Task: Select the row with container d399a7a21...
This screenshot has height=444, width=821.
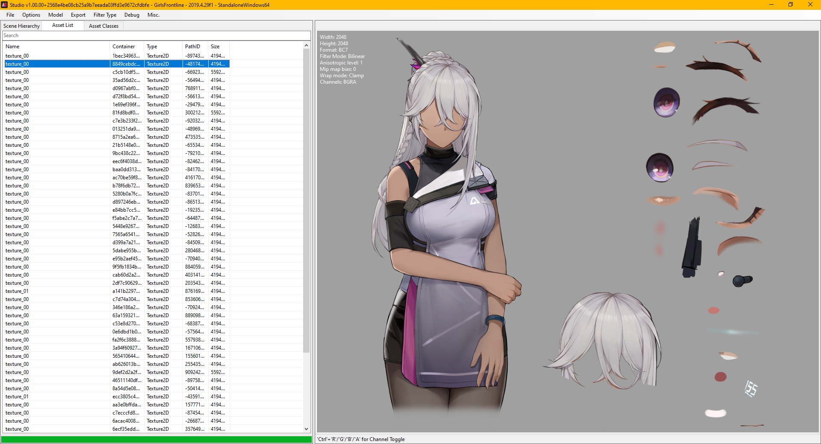Action: tap(117, 242)
